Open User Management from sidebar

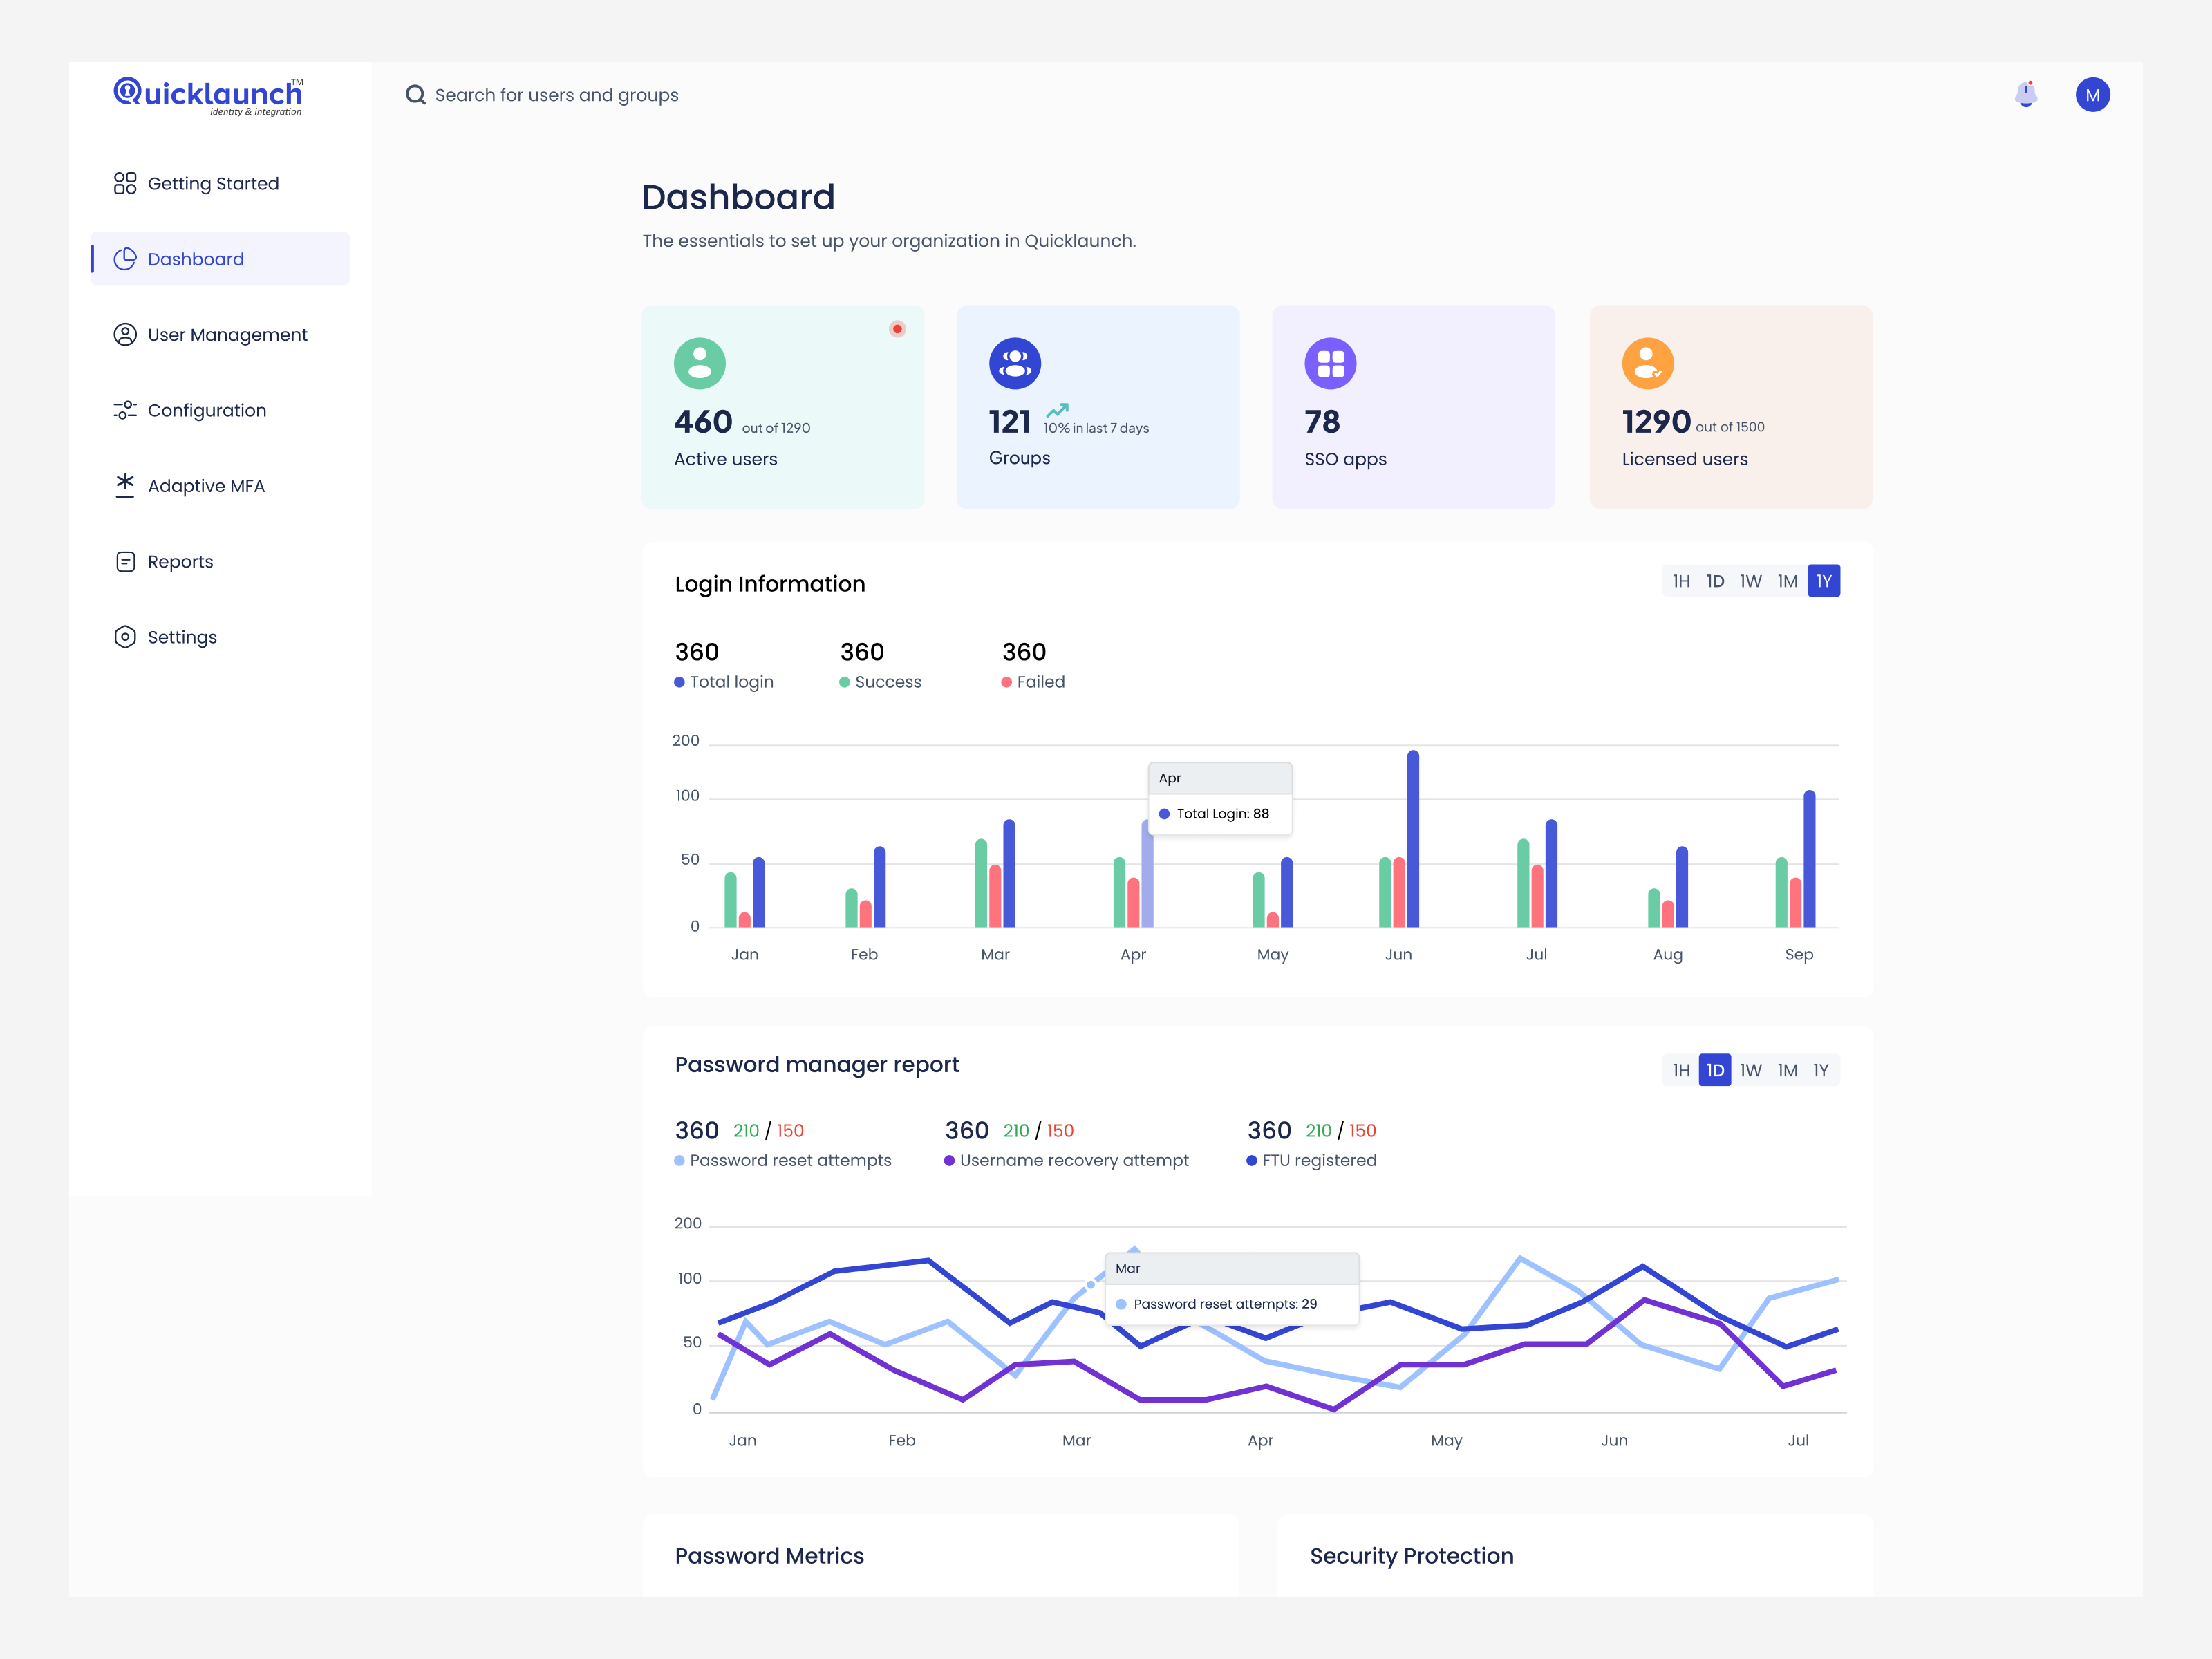[227, 334]
